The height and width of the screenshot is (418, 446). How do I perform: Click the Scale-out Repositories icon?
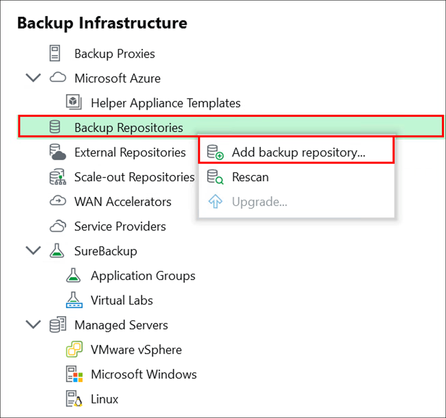click(x=57, y=177)
